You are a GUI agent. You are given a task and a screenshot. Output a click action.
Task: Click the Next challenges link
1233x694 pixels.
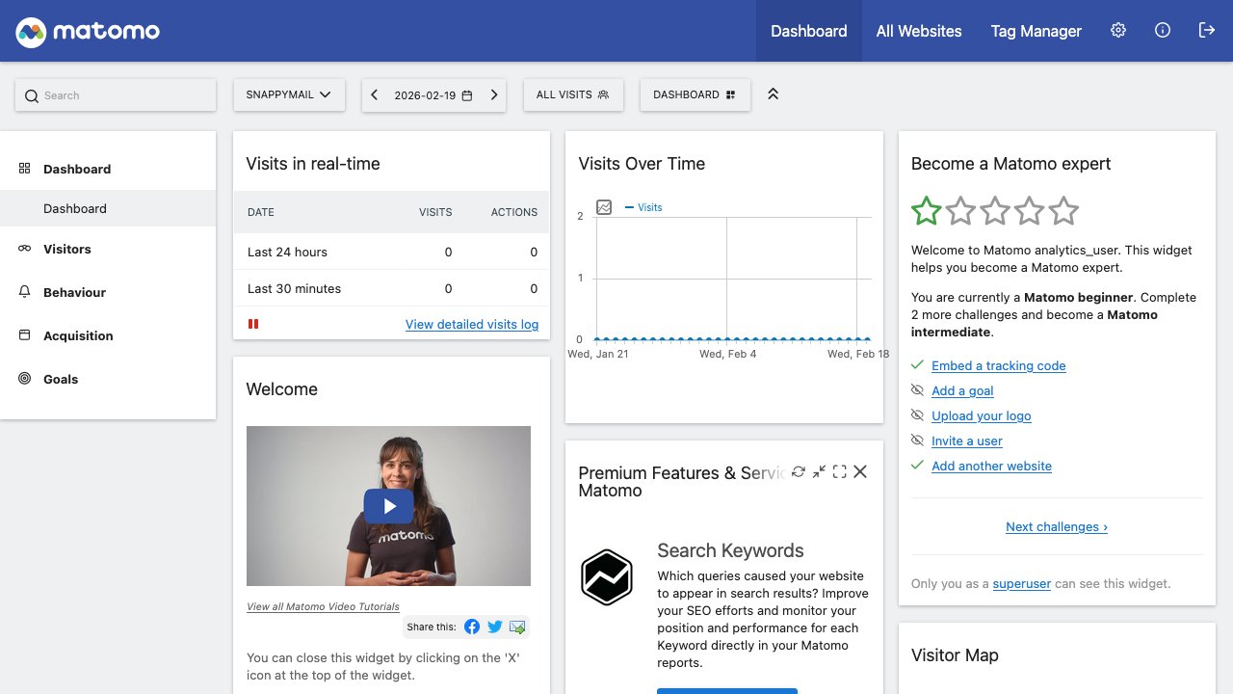pos(1056,526)
